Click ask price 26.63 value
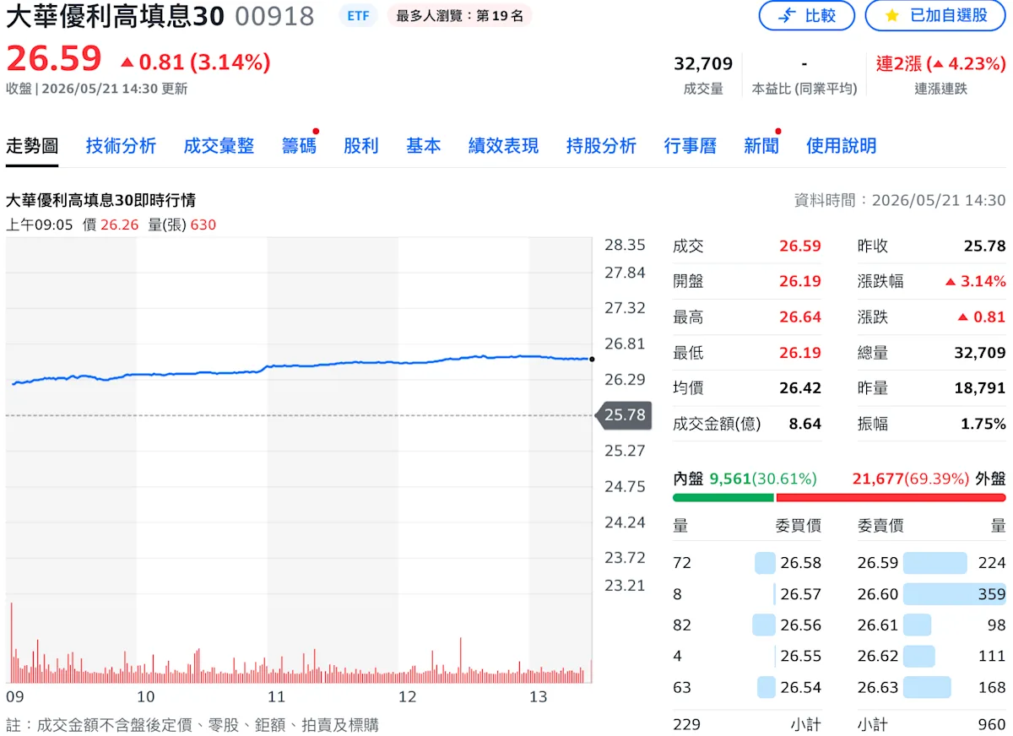Image resolution: width=1013 pixels, height=736 pixels. pyautogui.click(x=878, y=688)
